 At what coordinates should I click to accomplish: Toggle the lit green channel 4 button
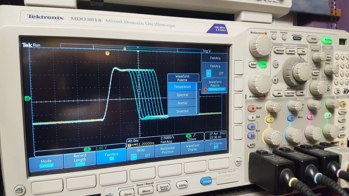(x=329, y=116)
